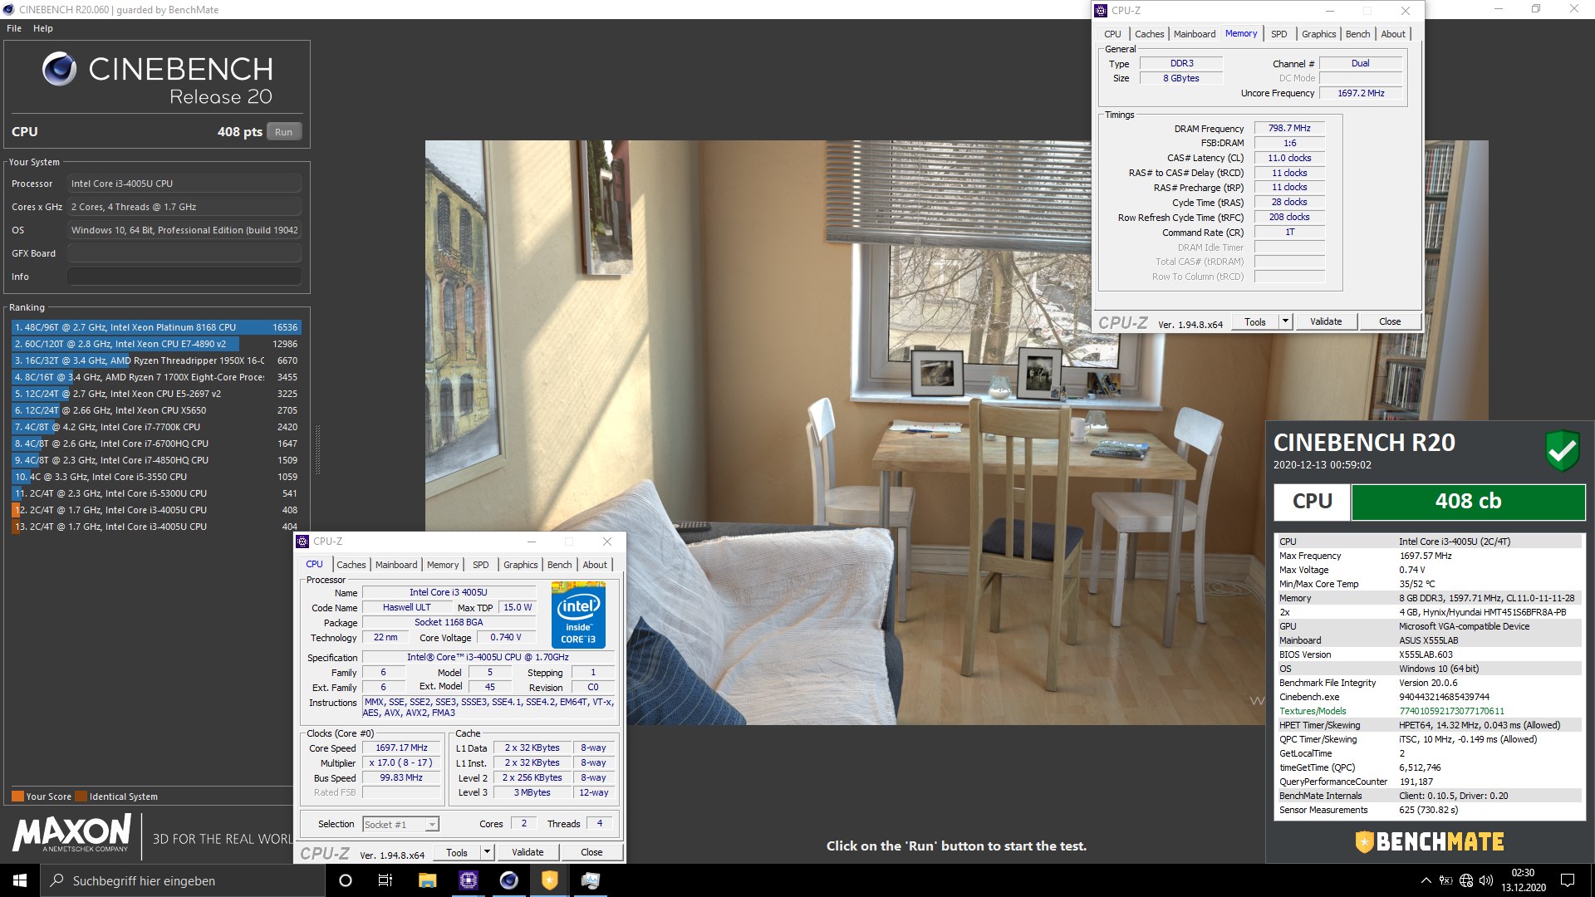Expand Tools dropdown arrow in memory CPU-Z
1595x897 pixels.
point(1285,322)
